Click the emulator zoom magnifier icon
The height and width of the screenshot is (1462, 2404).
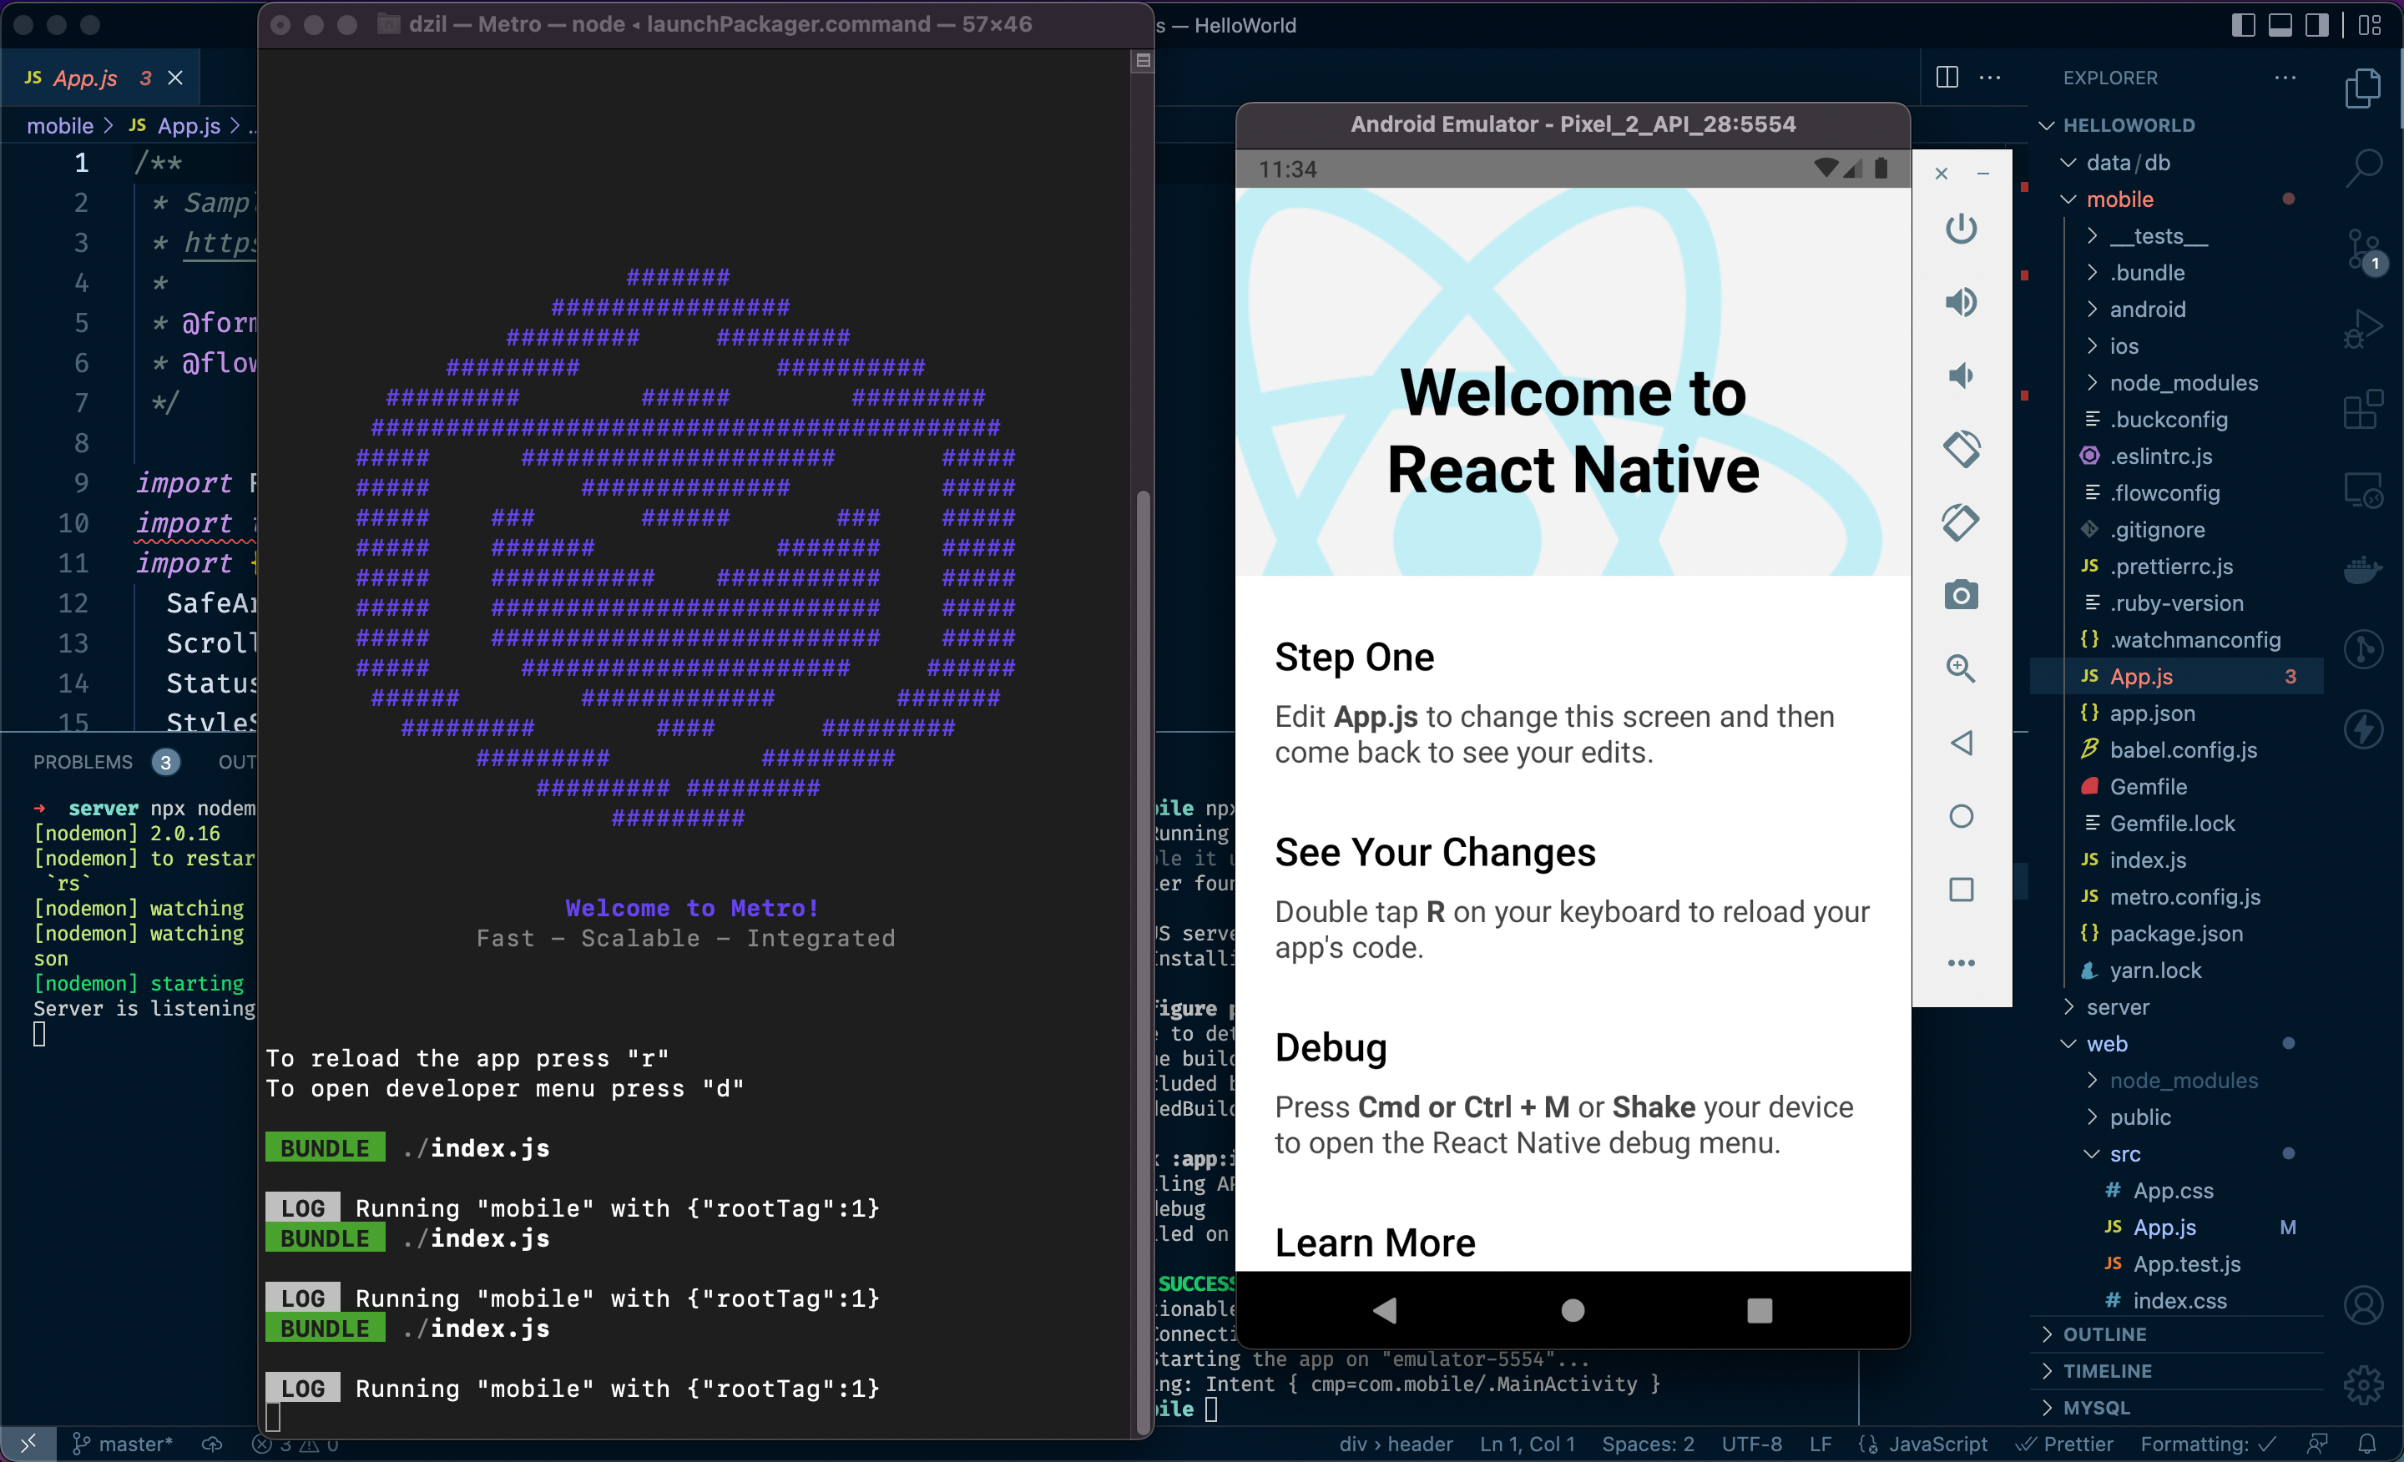pyautogui.click(x=1960, y=668)
